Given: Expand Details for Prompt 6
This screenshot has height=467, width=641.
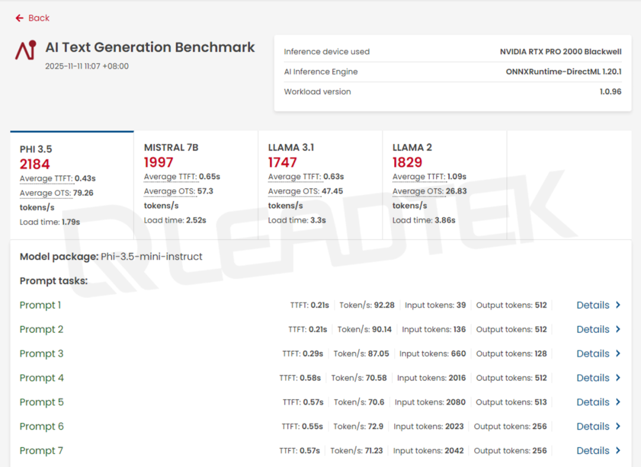Looking at the screenshot, I should click(593, 427).
